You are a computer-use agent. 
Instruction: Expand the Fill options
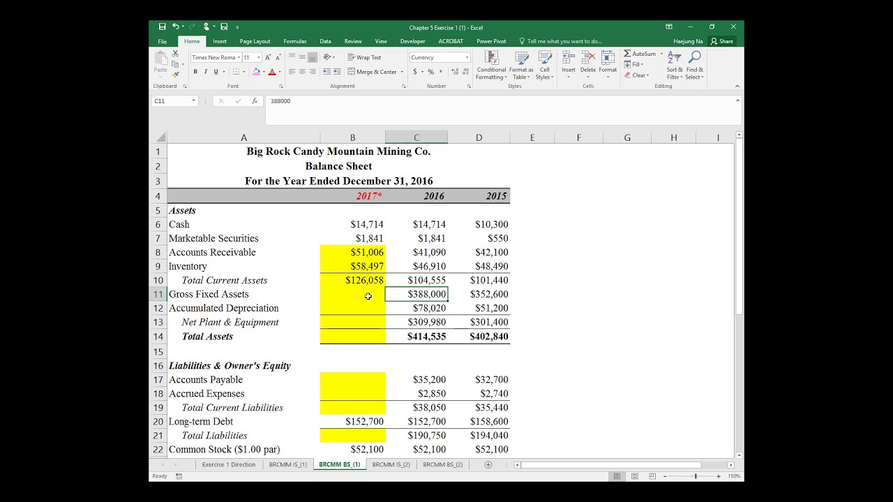pyautogui.click(x=634, y=64)
